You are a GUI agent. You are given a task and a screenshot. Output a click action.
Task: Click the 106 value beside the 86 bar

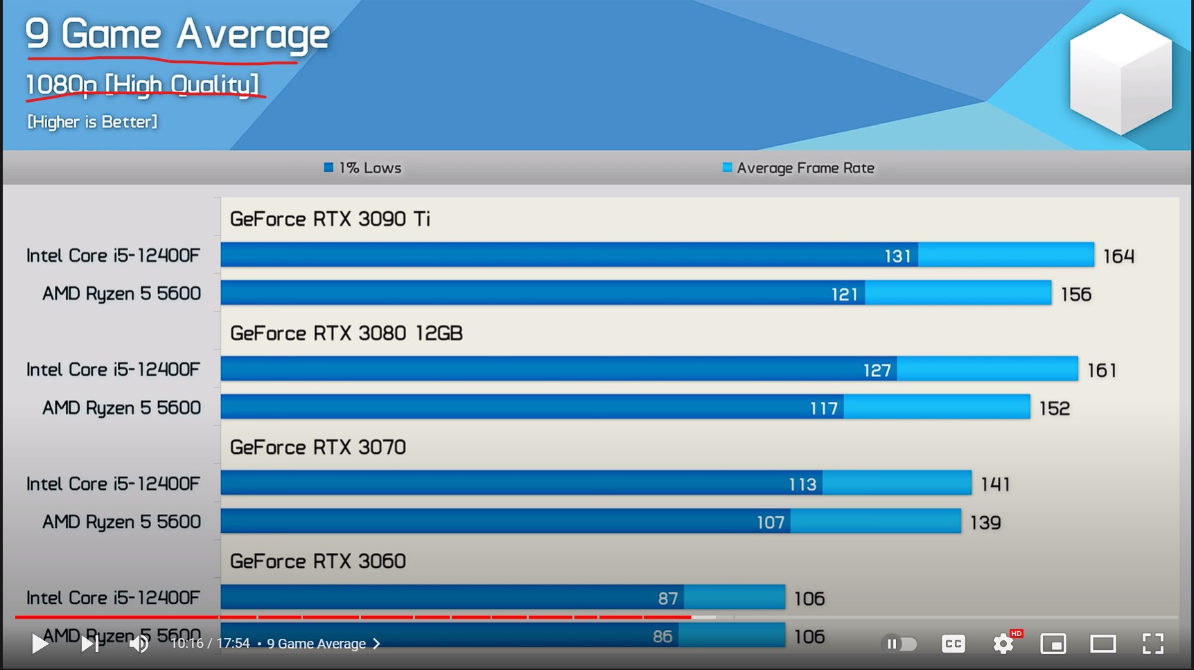[809, 637]
